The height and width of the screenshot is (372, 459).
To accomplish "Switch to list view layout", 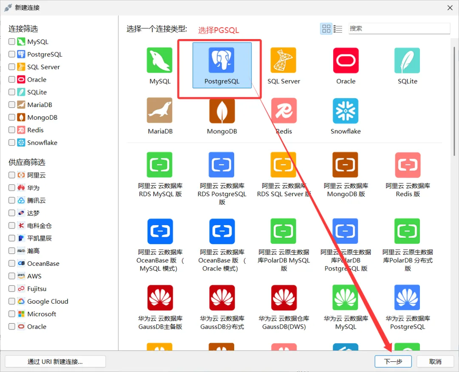I will [338, 28].
